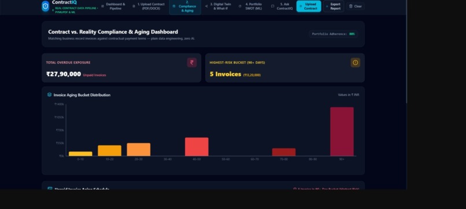Click the 70-80 days dark red bar
The width and height of the screenshot is (466, 209).
click(284, 152)
